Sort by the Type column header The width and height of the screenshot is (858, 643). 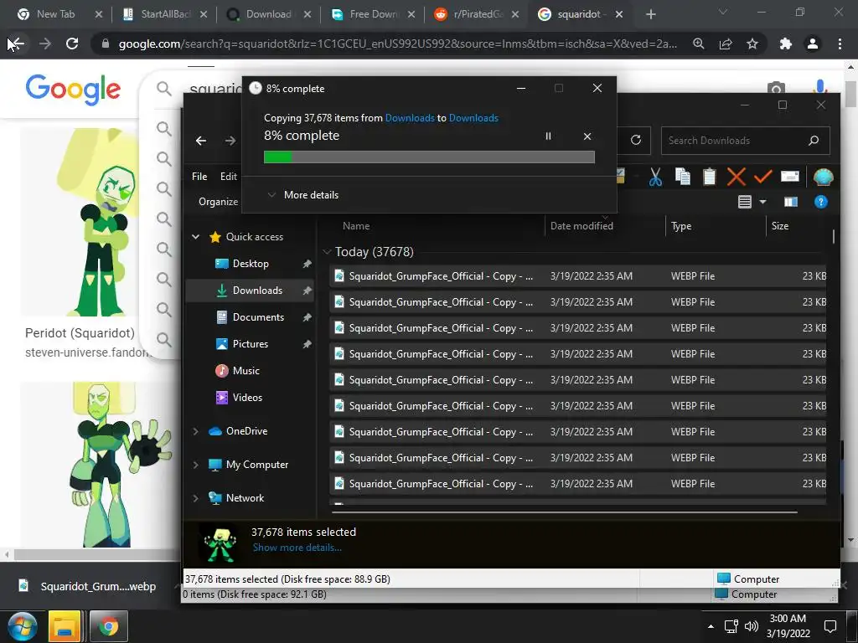680,226
